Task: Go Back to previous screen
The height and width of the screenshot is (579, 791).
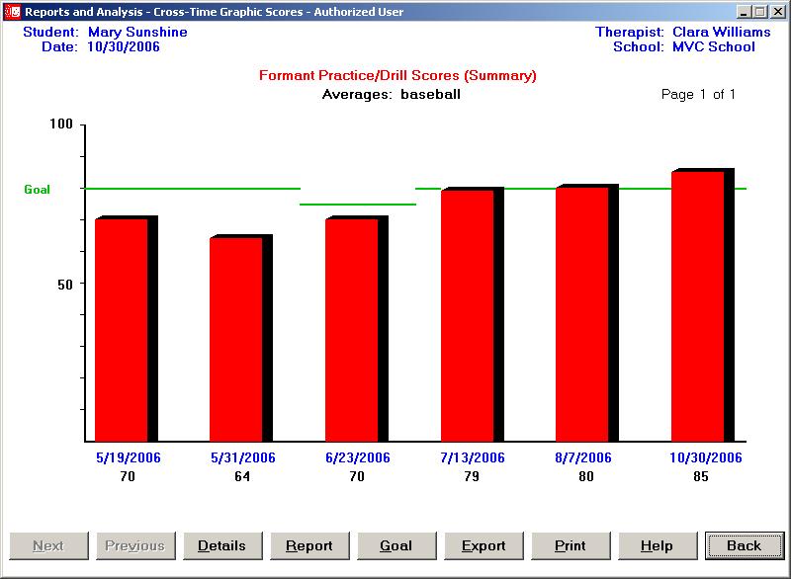Action: [x=745, y=545]
